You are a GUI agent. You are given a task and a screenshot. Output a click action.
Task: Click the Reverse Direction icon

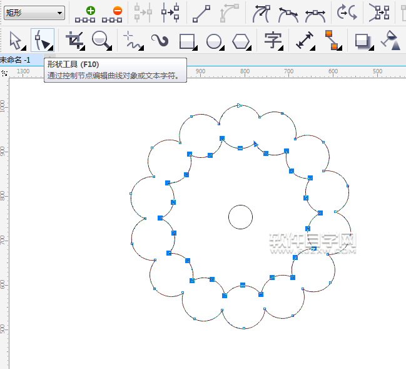[x=347, y=13]
